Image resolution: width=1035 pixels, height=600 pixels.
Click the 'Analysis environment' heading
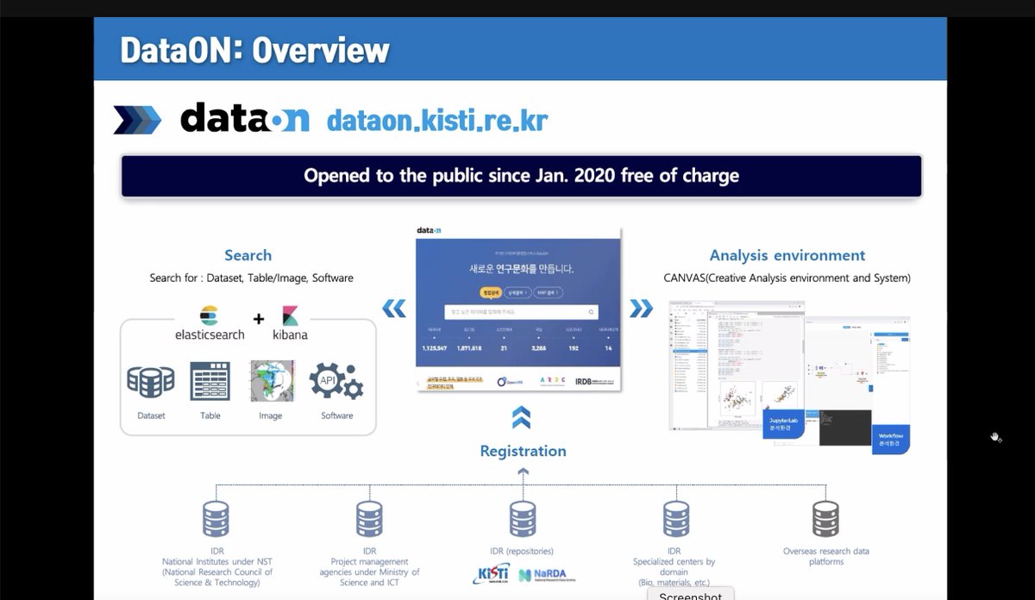point(787,255)
